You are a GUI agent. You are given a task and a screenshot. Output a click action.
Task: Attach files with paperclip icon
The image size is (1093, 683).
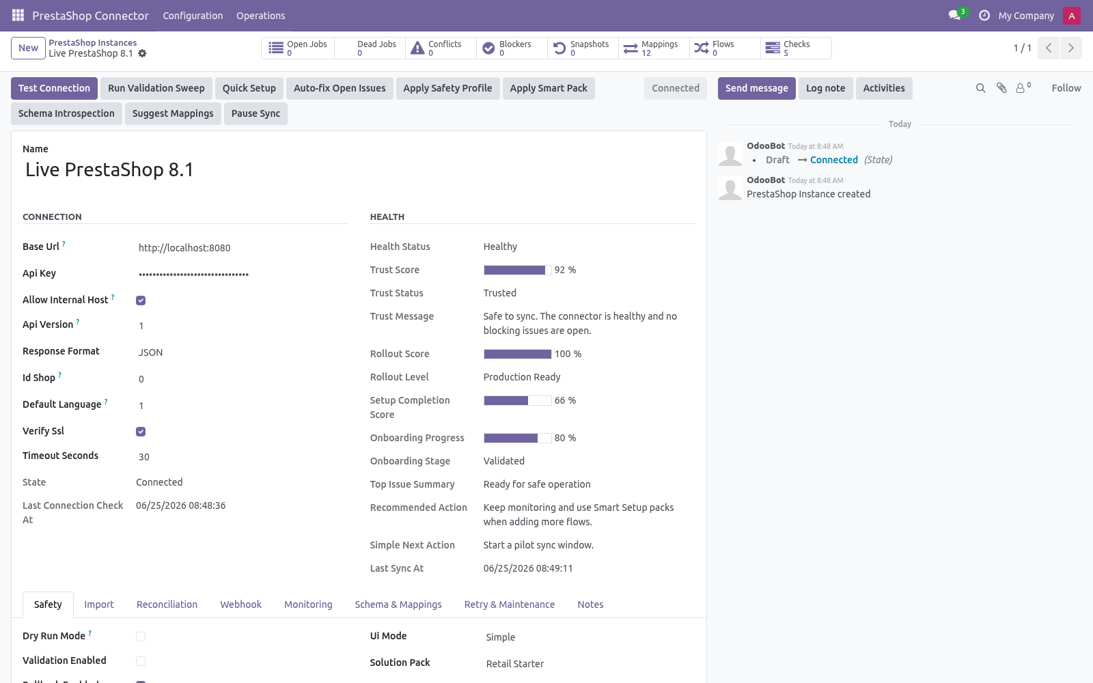tap(1001, 88)
